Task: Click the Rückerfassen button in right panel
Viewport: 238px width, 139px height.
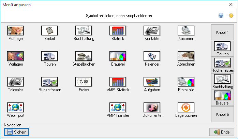Action: click(x=222, y=65)
